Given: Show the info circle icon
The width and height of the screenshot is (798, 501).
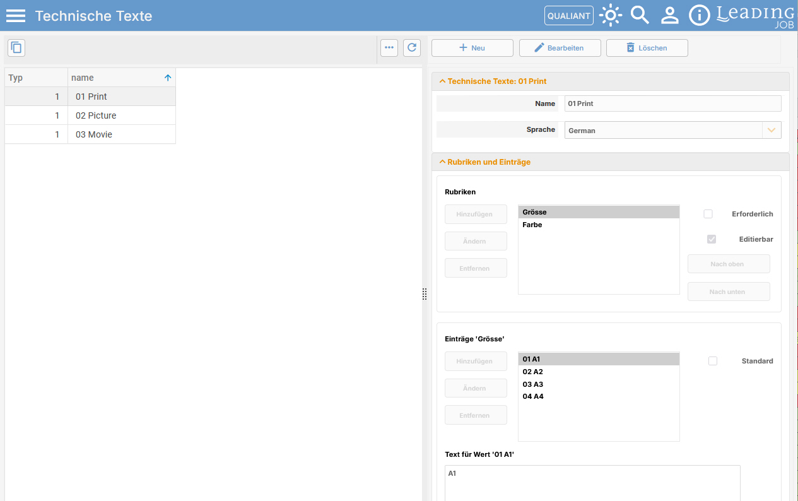Looking at the screenshot, I should (699, 15).
